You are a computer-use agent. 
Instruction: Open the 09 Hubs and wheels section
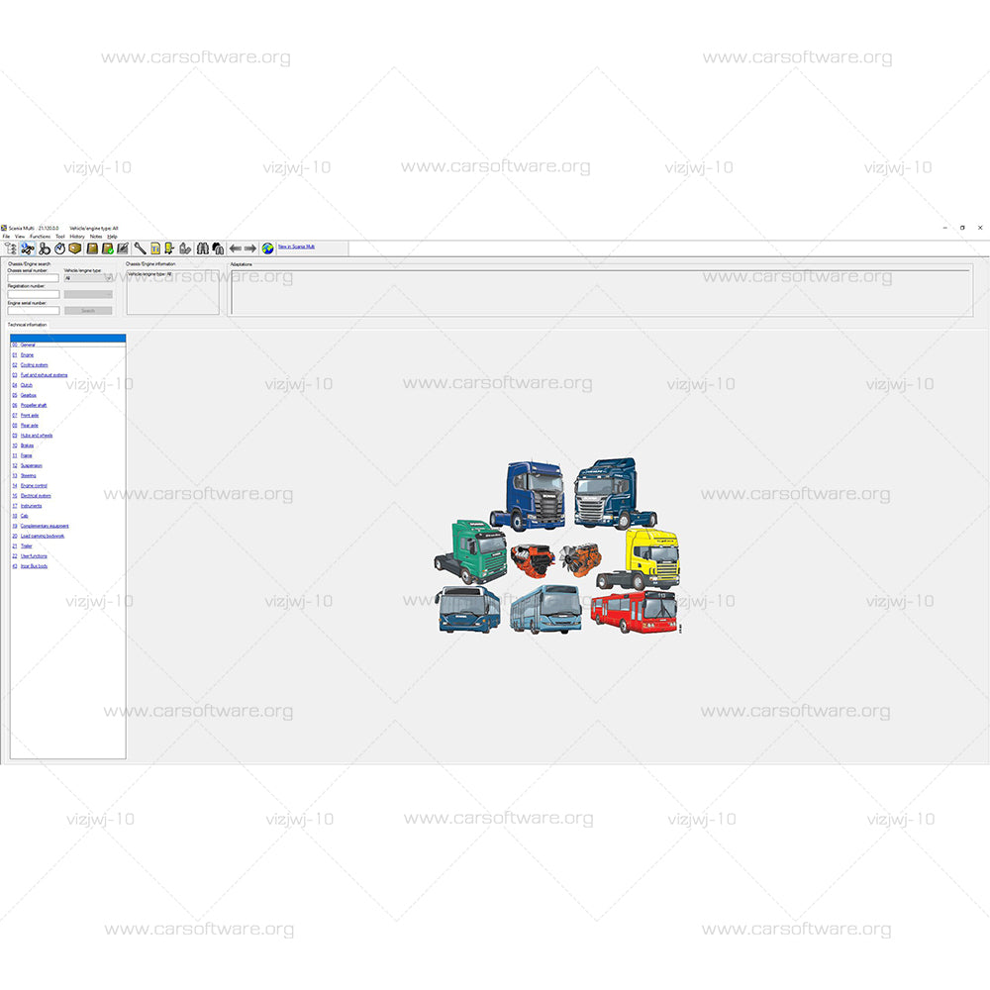coord(33,436)
